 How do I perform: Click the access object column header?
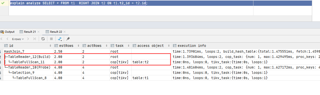pos(151,46)
